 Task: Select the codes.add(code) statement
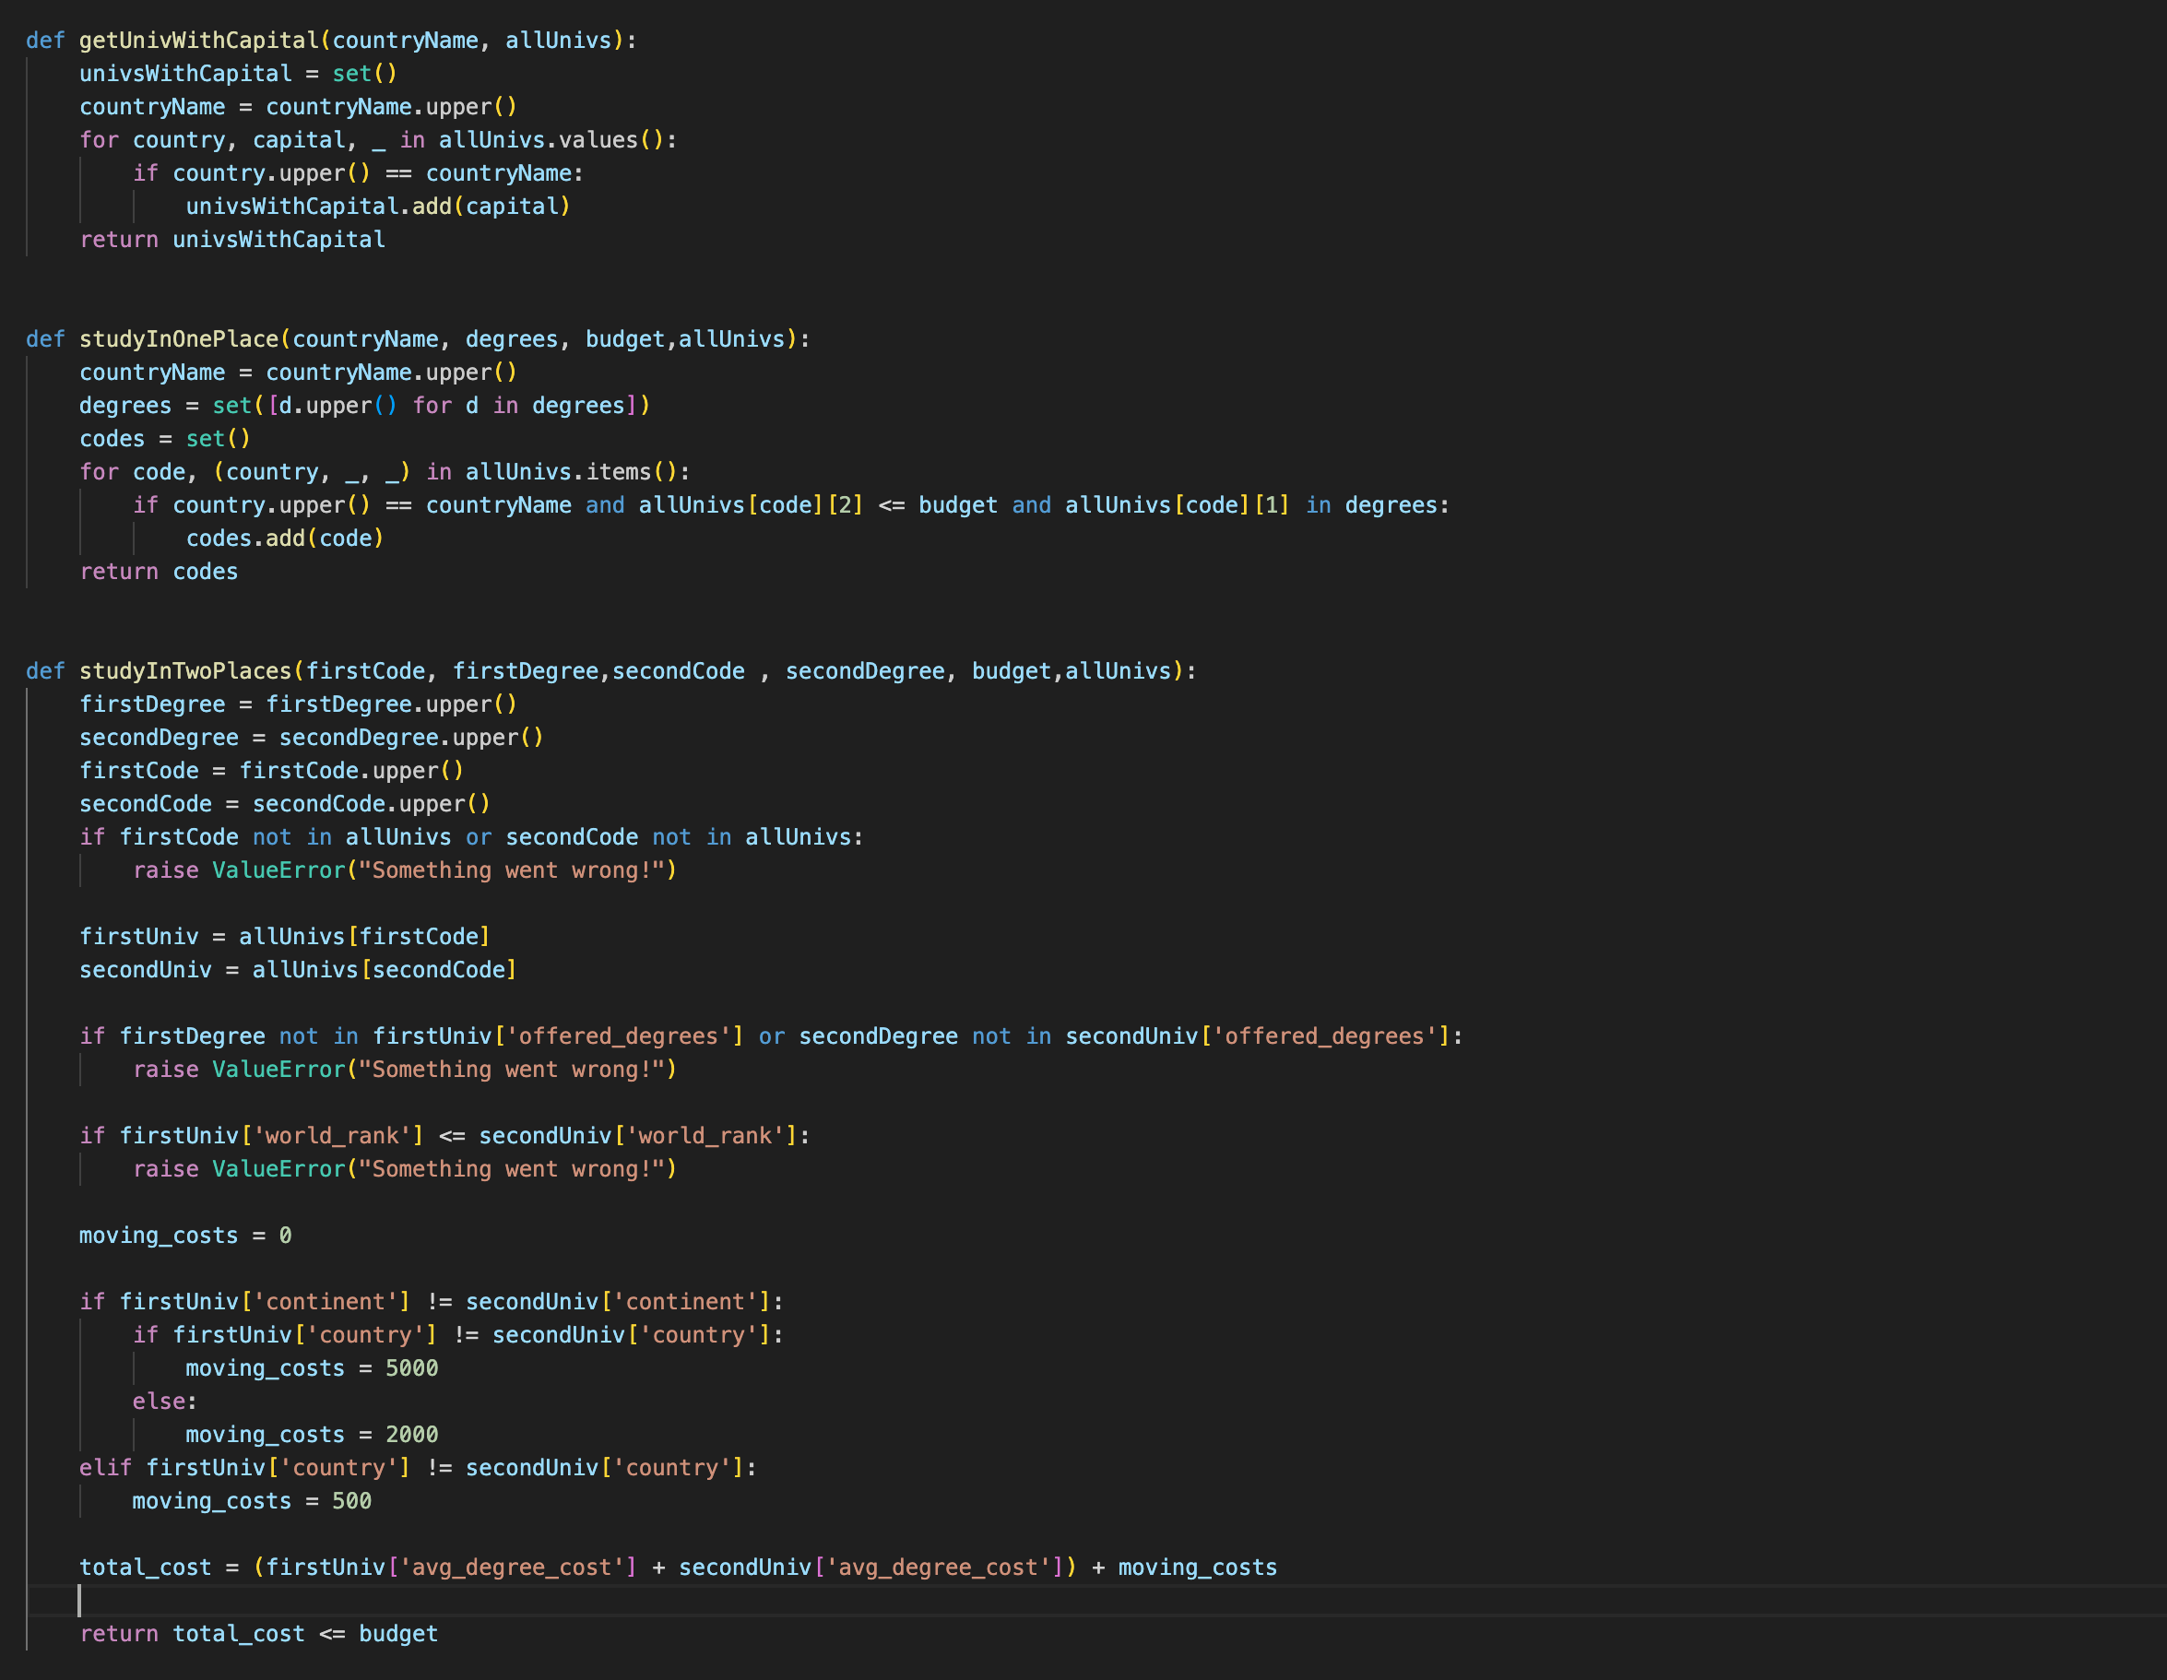[284, 538]
